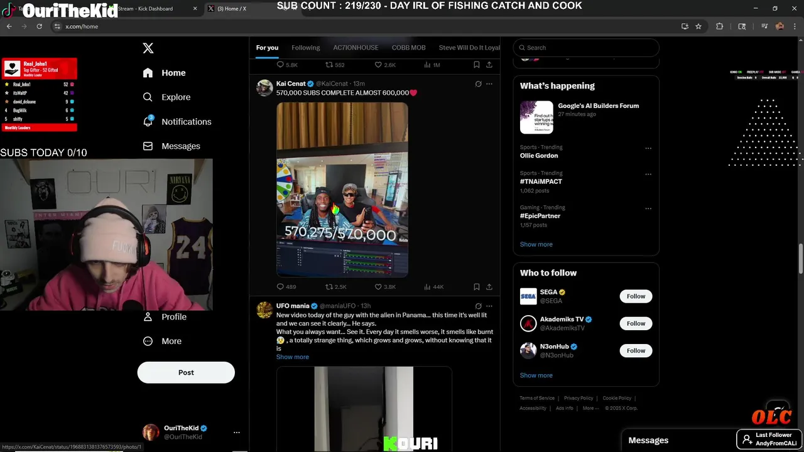Click the Post button
This screenshot has height=452, width=804.
pyautogui.click(x=186, y=372)
